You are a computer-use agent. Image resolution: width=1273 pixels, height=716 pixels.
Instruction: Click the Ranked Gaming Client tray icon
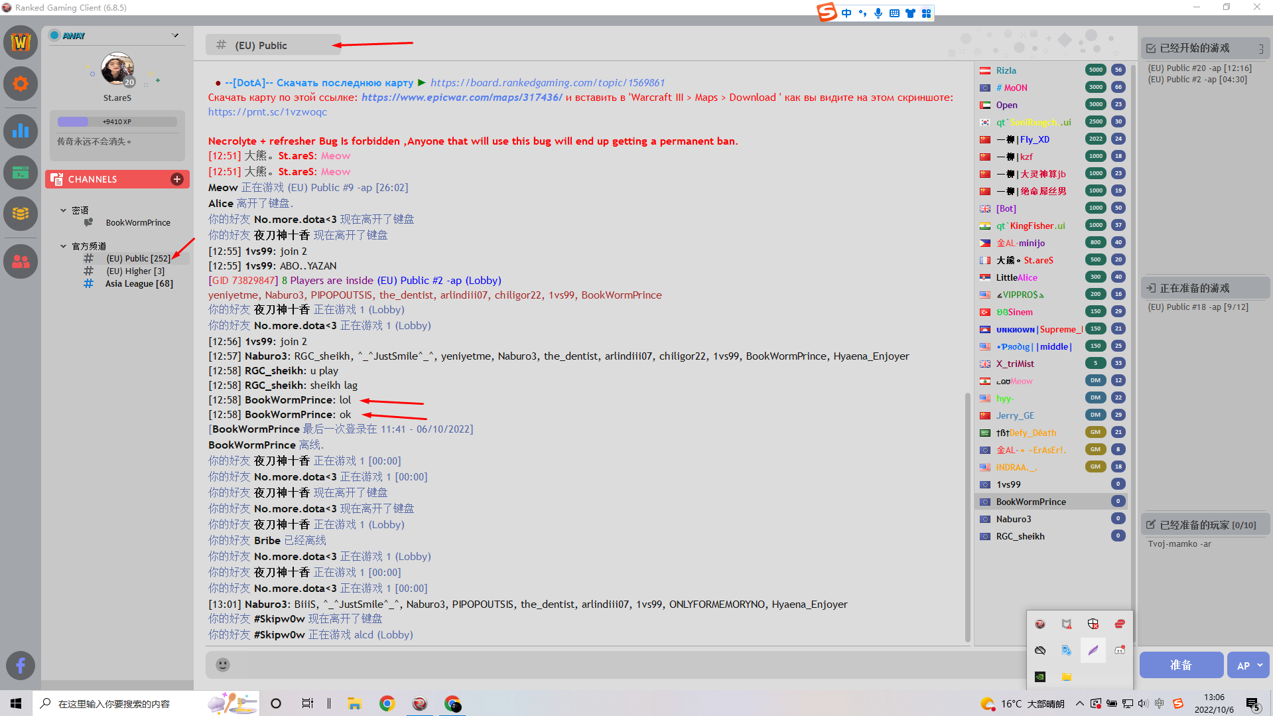point(1040,624)
